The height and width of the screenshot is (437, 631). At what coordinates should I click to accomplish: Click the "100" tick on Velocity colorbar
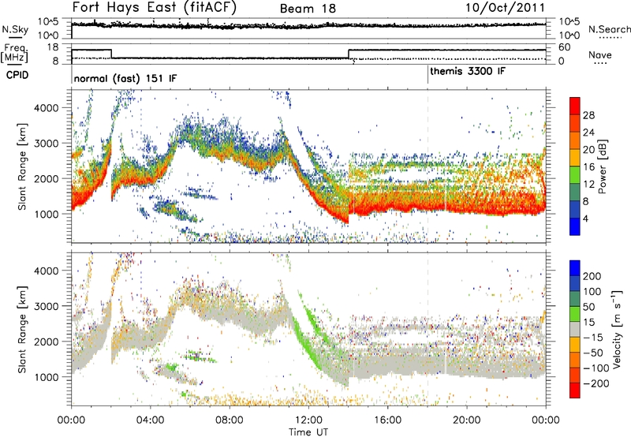(x=592, y=292)
